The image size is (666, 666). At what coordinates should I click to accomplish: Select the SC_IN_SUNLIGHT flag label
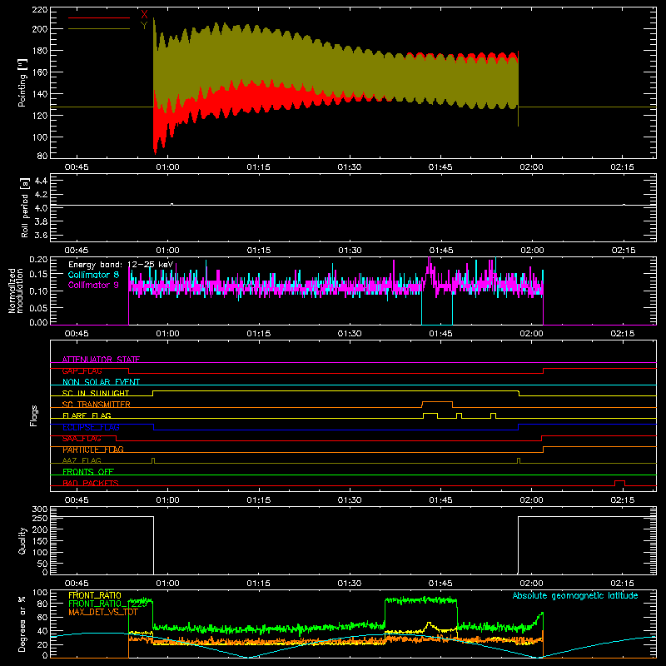96,393
